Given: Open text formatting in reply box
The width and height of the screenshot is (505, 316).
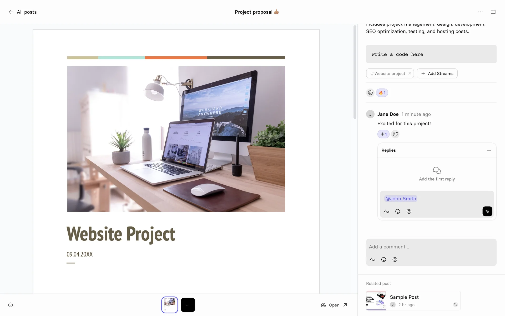Looking at the screenshot, I should tap(386, 211).
